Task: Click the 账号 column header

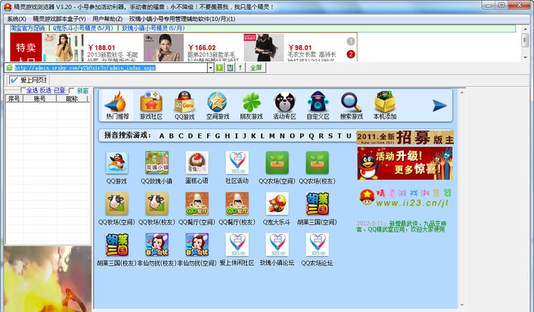Action: (40, 99)
